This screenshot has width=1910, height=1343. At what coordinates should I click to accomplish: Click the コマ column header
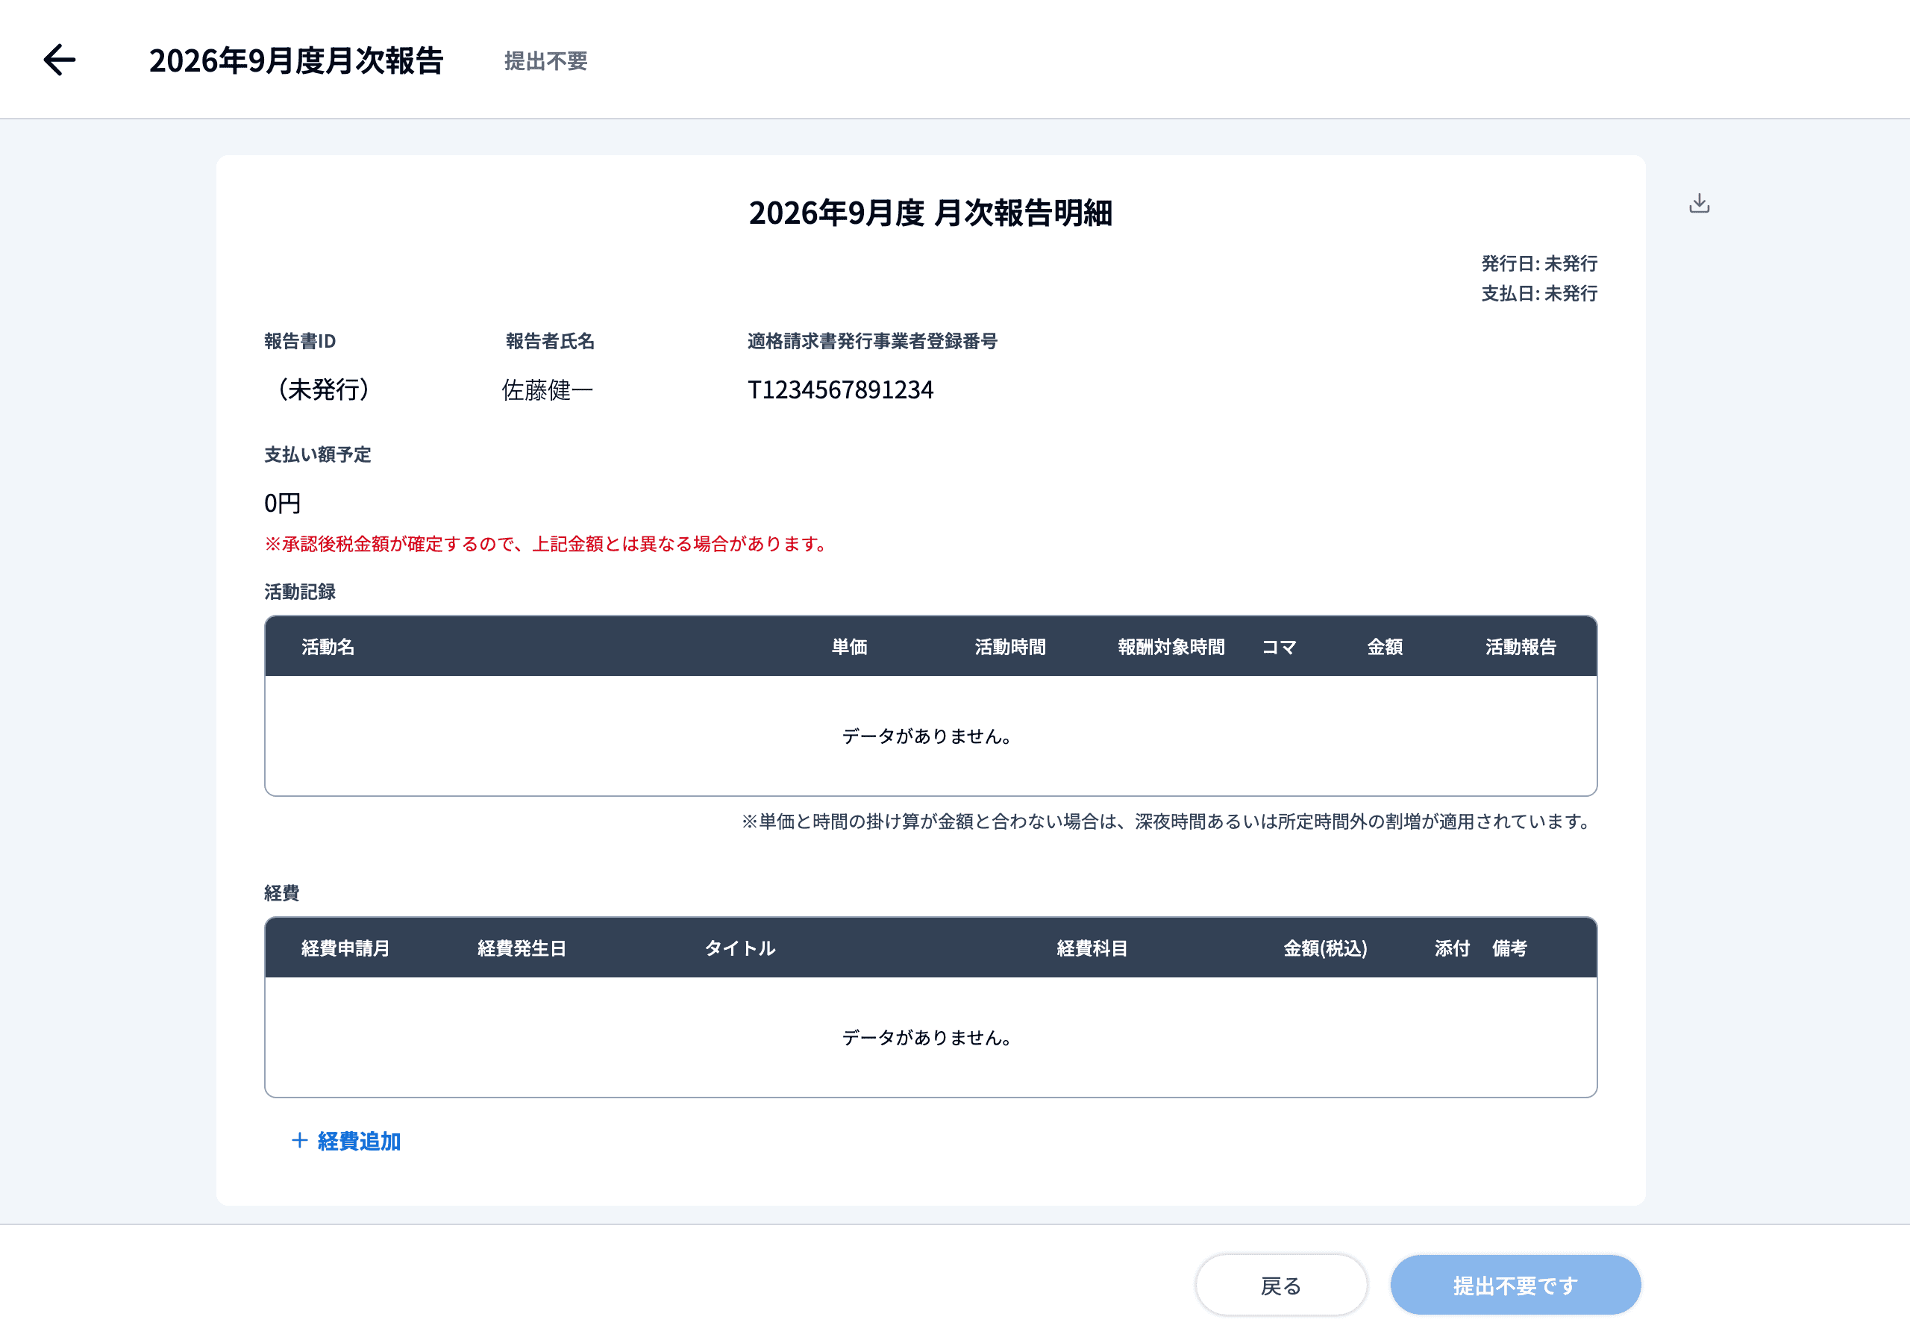tap(1280, 647)
